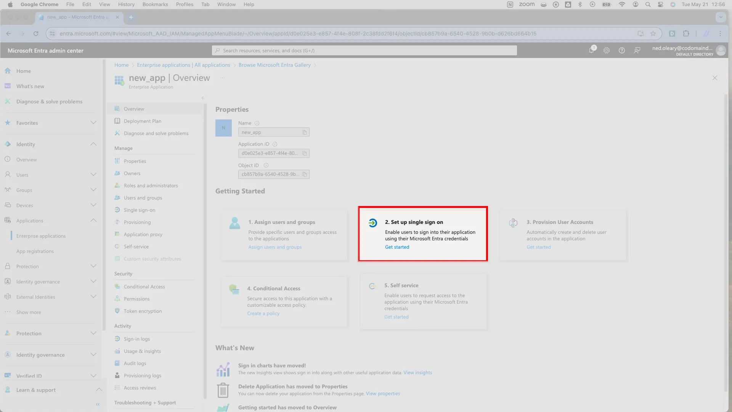Open Diagnose & solve problems in sidebar
The image size is (732, 412).
[x=50, y=101]
